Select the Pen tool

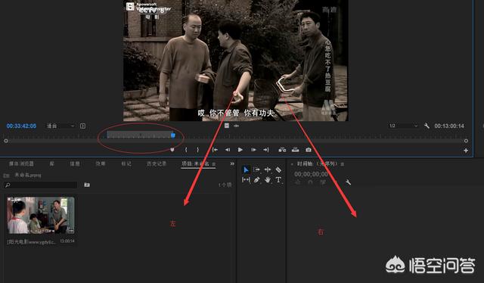[x=257, y=179]
